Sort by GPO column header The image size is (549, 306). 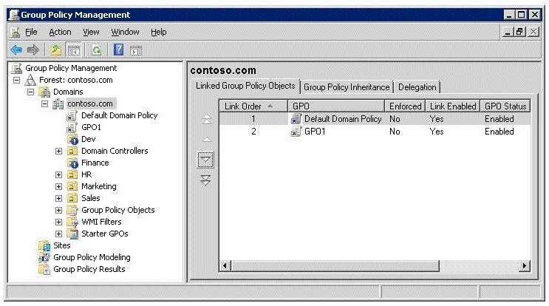[x=336, y=106]
